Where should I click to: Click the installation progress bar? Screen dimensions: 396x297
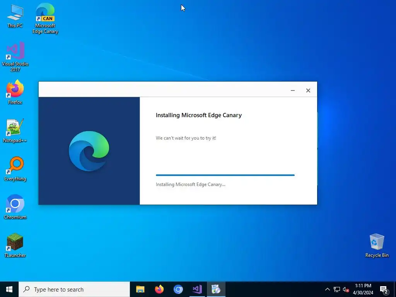pyautogui.click(x=225, y=175)
